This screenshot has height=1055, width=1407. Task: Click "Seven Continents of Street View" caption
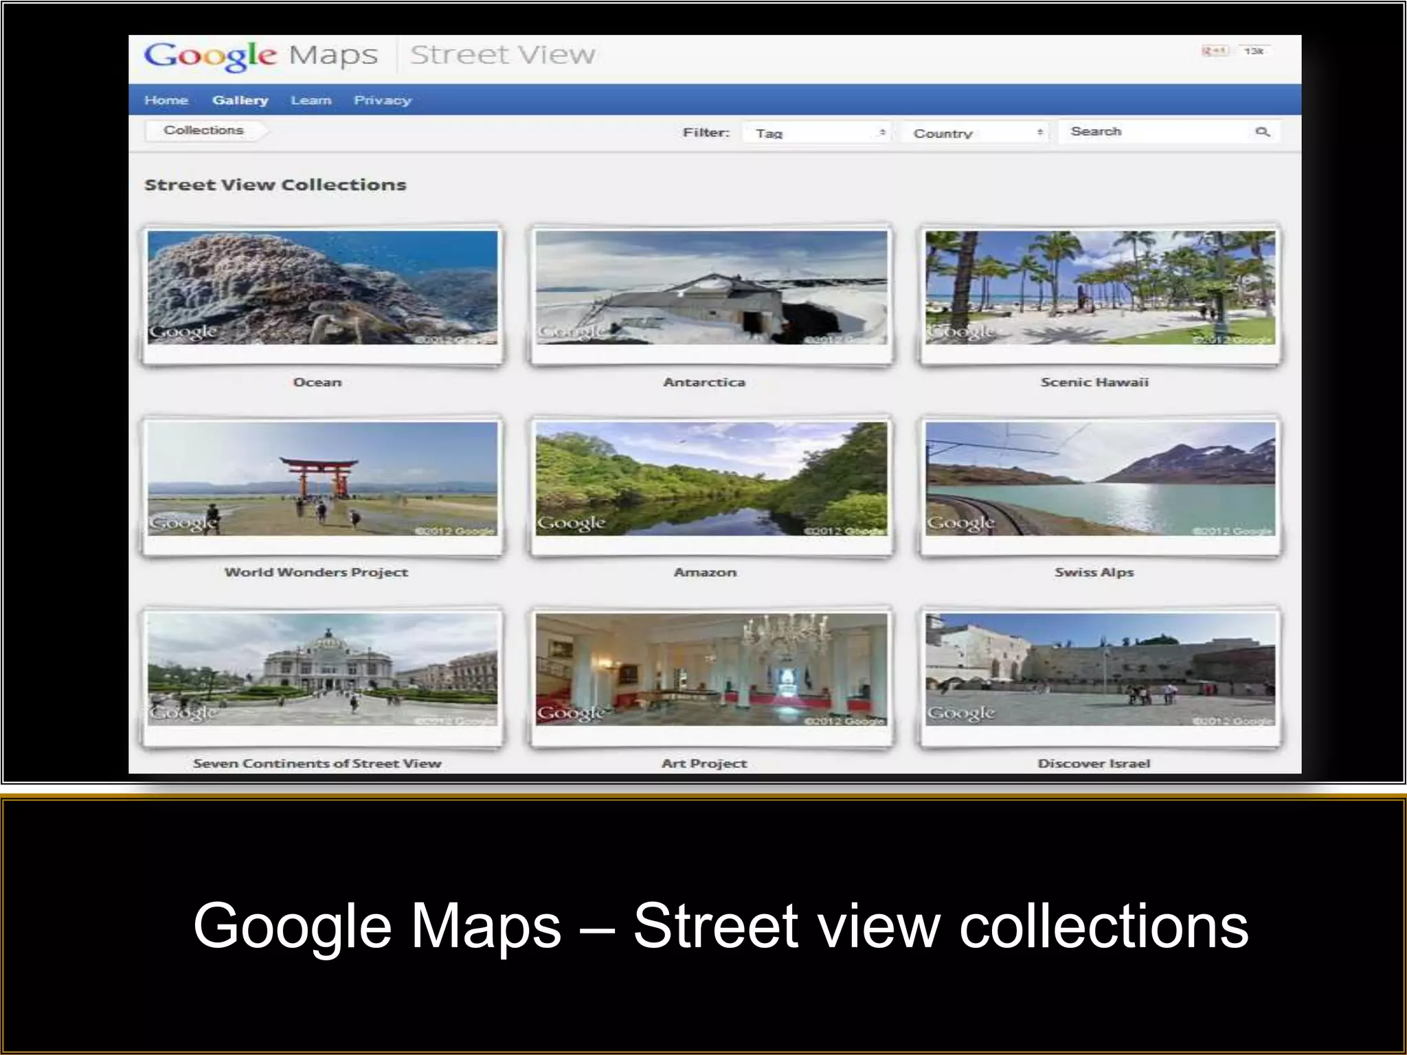pos(317,764)
